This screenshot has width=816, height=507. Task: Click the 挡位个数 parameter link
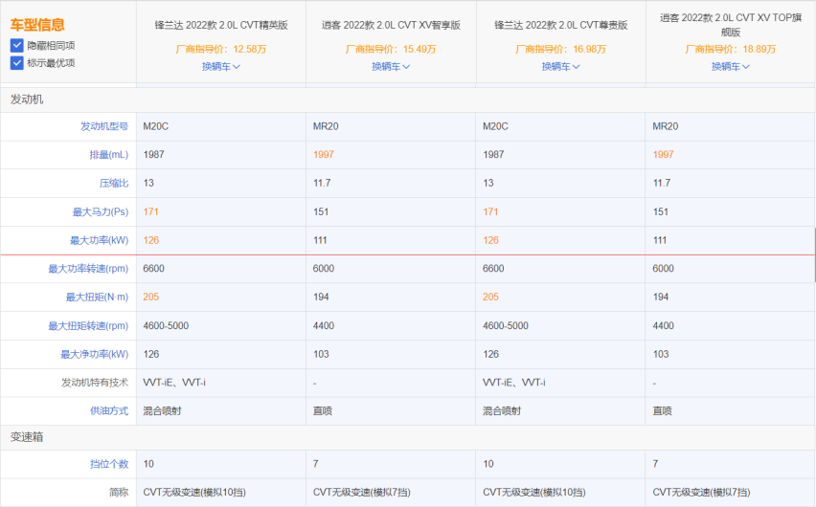(x=109, y=464)
